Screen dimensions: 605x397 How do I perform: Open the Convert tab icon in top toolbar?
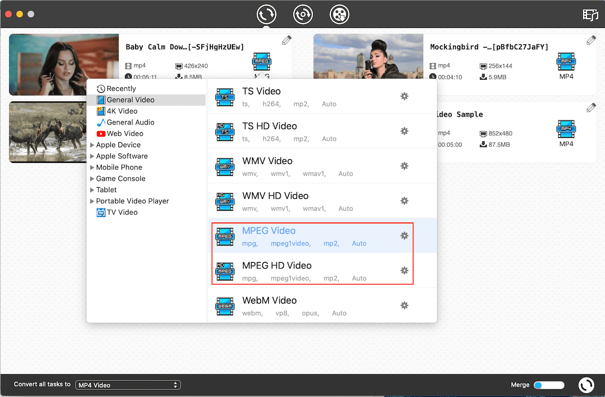pos(265,14)
